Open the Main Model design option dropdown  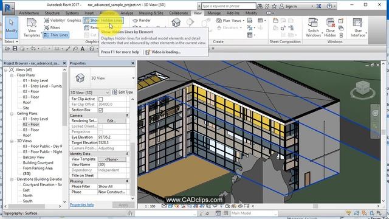[253, 214]
